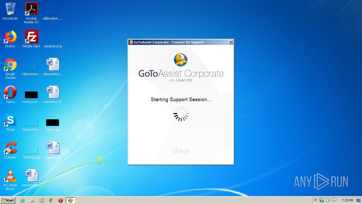Click the Show desktop button
Image resolution: width=362 pixels, height=204 pixels.
pyautogui.click(x=359, y=200)
